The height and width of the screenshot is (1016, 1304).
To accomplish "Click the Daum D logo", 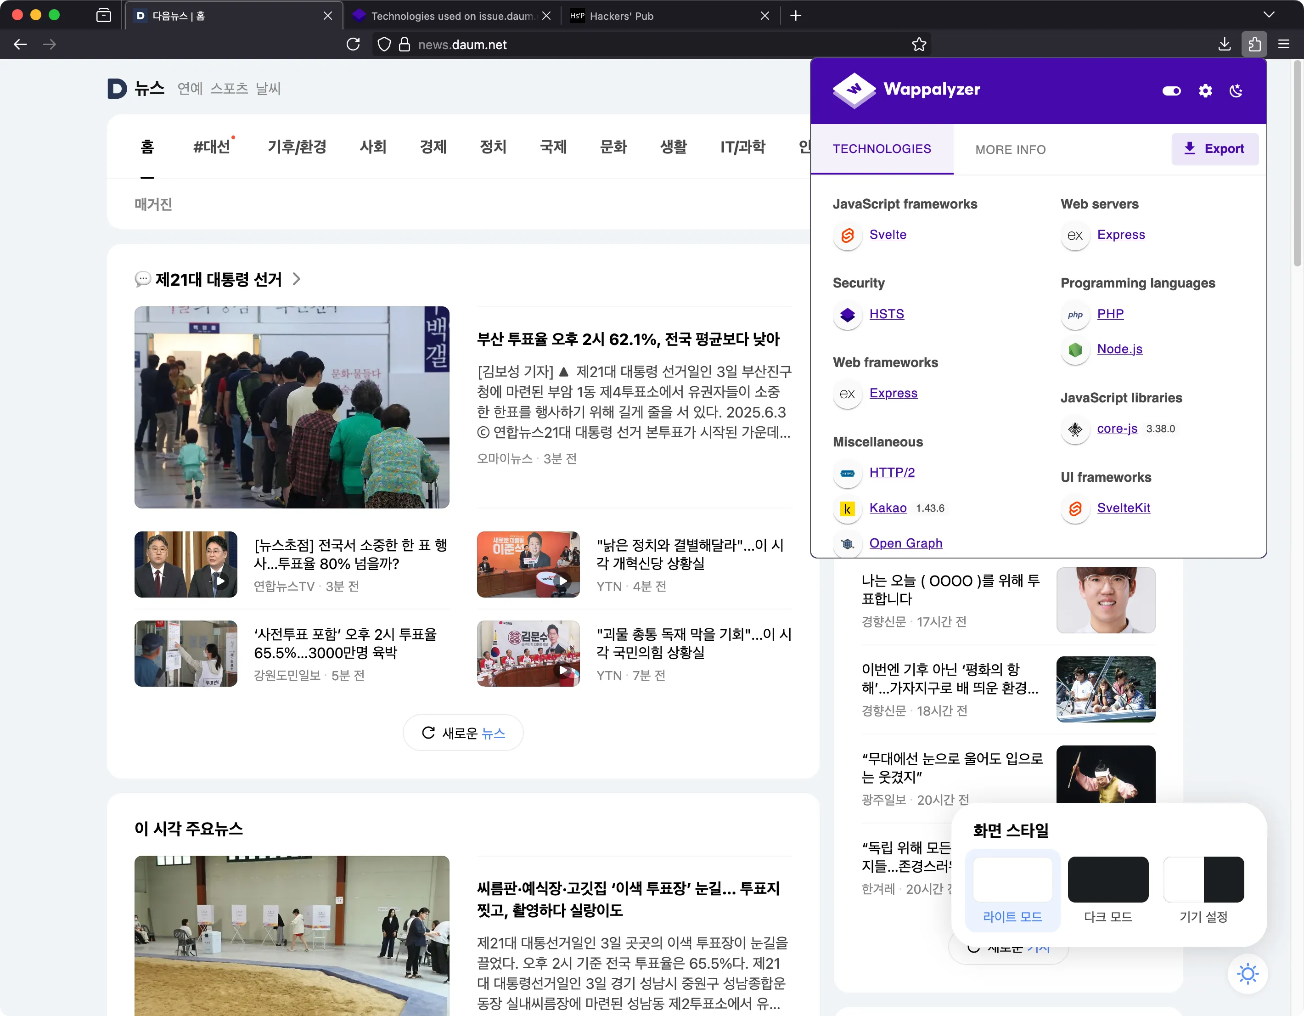I will 117,88.
